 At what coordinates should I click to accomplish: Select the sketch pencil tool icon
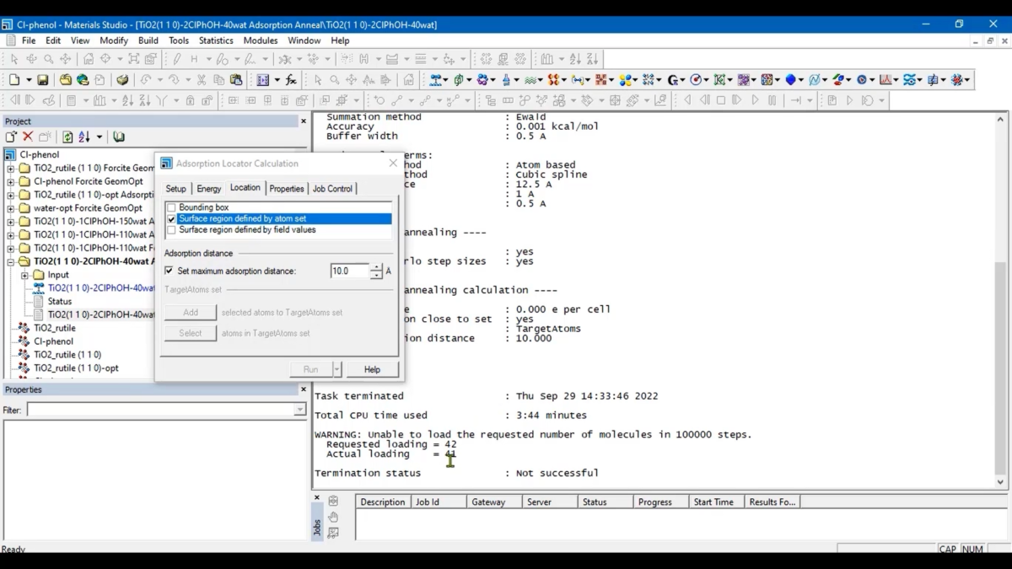coord(177,59)
